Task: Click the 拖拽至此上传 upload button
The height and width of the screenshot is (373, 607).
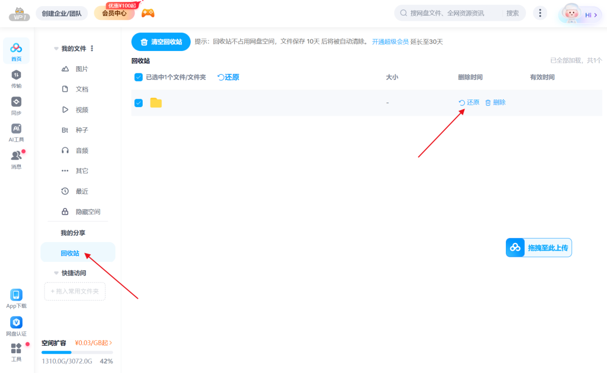Action: (539, 248)
